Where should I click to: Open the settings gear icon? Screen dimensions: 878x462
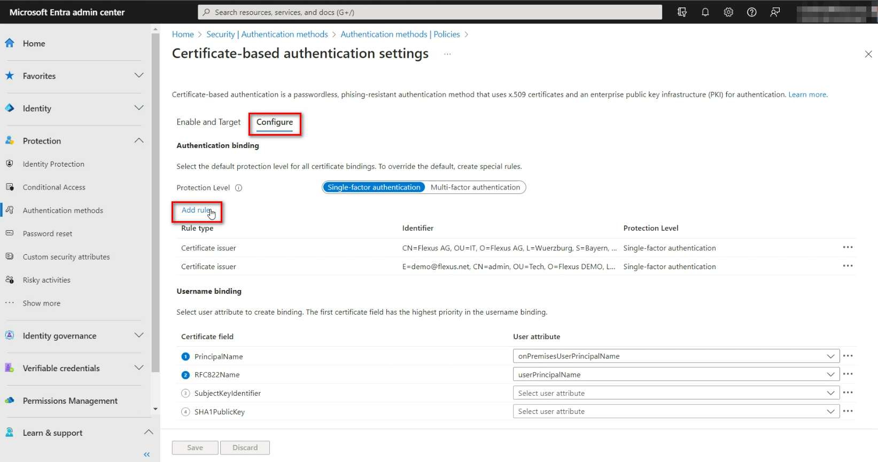point(728,12)
